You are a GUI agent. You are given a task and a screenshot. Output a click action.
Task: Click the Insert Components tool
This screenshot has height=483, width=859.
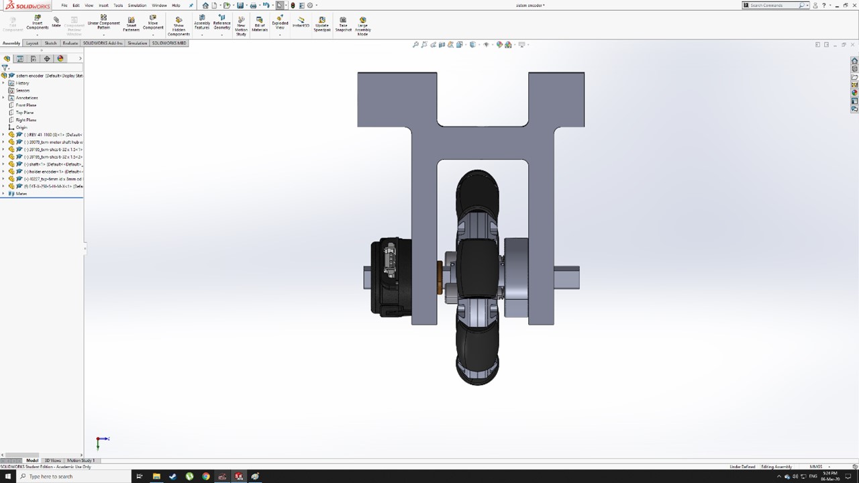[x=38, y=22]
